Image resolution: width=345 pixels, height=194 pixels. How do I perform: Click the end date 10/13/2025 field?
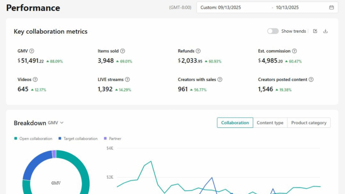[287, 7]
